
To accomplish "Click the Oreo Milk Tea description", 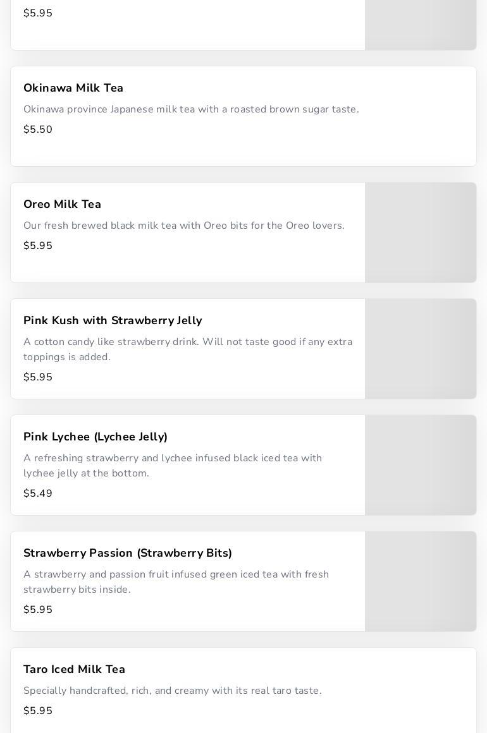I will pos(184,226).
